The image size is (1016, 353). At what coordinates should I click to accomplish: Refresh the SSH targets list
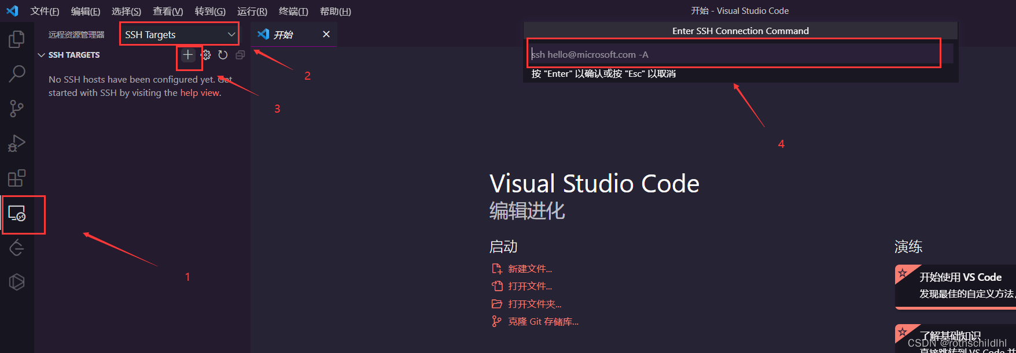click(223, 55)
